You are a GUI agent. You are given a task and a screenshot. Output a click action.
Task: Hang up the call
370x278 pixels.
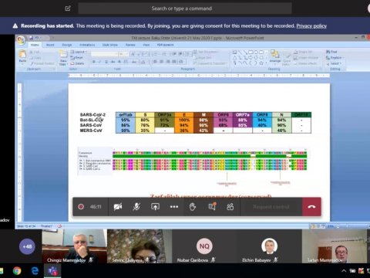pyautogui.click(x=311, y=207)
